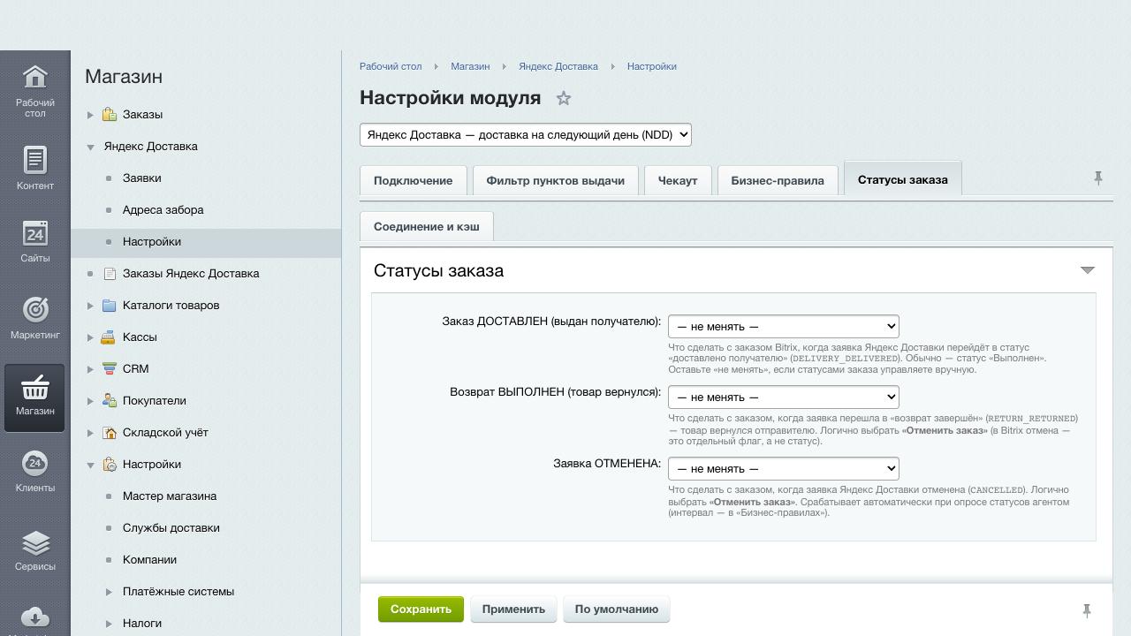Click the По умолчанию button
This screenshot has height=636, width=1131.
(617, 609)
